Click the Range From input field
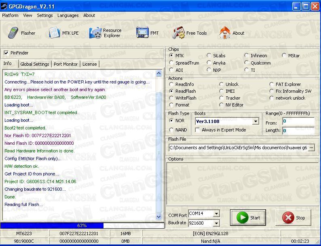The width and height of the screenshot is (321, 246). point(298,121)
